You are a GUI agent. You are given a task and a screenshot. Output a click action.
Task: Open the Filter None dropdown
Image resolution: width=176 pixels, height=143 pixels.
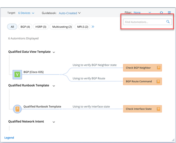click(142, 13)
